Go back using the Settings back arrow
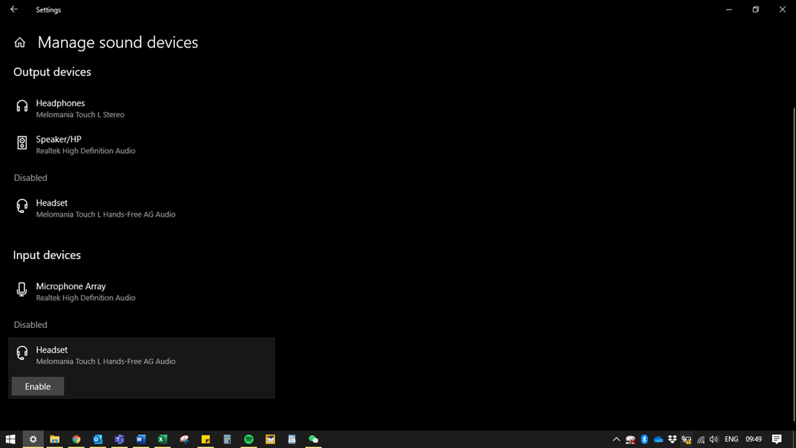Viewport: 796px width, 448px height. 14,10
